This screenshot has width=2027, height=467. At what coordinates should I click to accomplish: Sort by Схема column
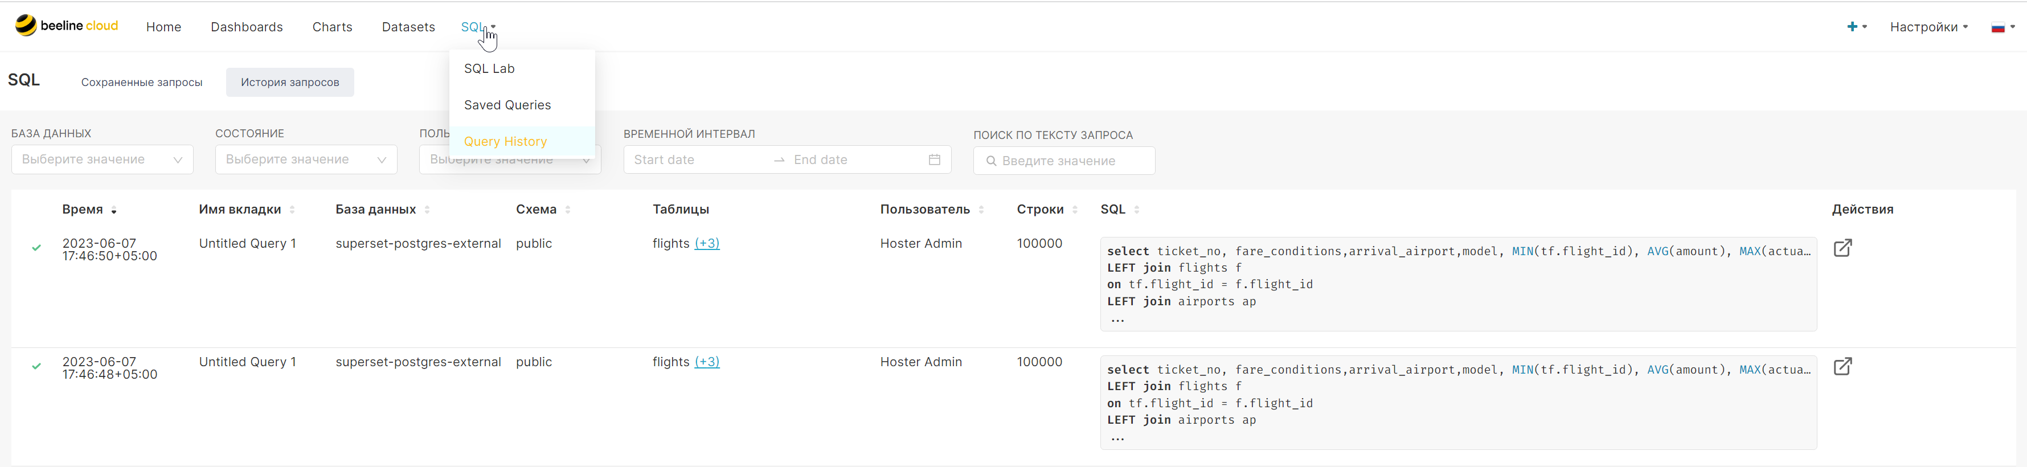pyautogui.click(x=568, y=210)
